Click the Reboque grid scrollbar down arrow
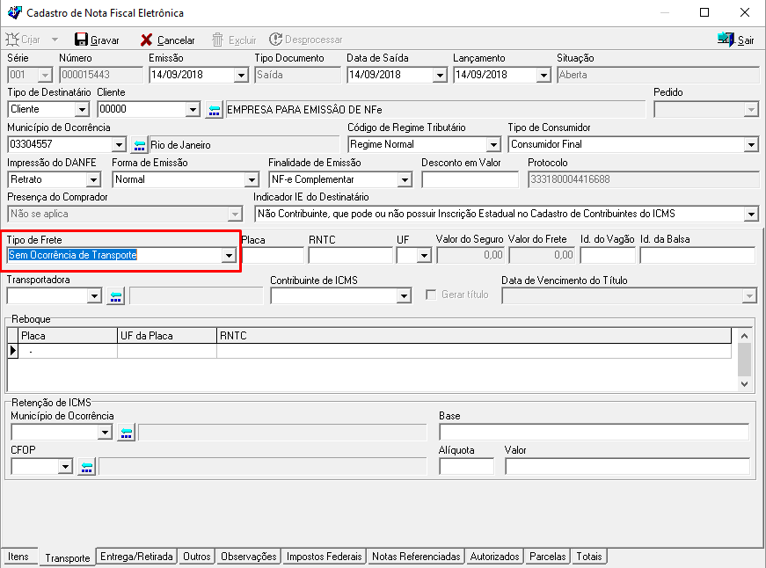The height and width of the screenshot is (568, 766). tap(745, 384)
